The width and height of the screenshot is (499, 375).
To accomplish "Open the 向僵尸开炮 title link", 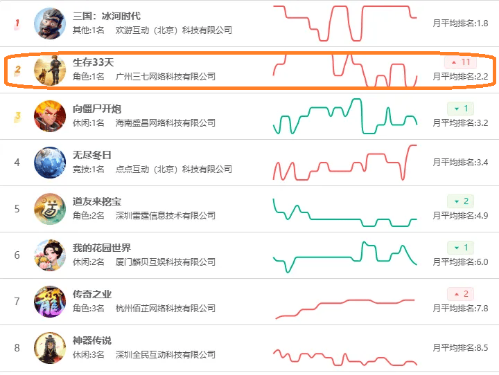I will click(x=97, y=109).
